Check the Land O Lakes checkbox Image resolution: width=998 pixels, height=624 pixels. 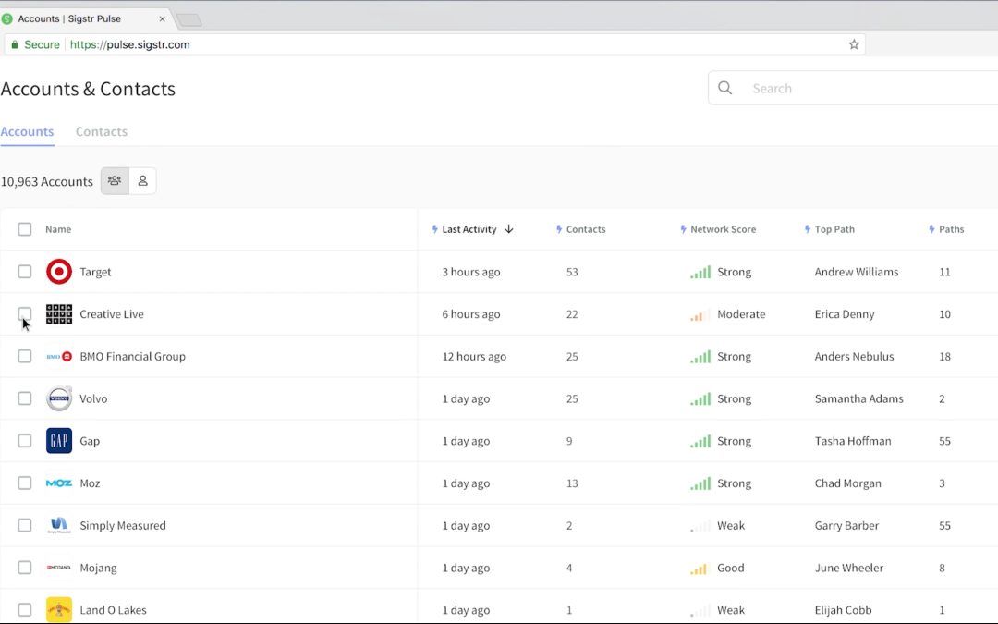tap(24, 610)
